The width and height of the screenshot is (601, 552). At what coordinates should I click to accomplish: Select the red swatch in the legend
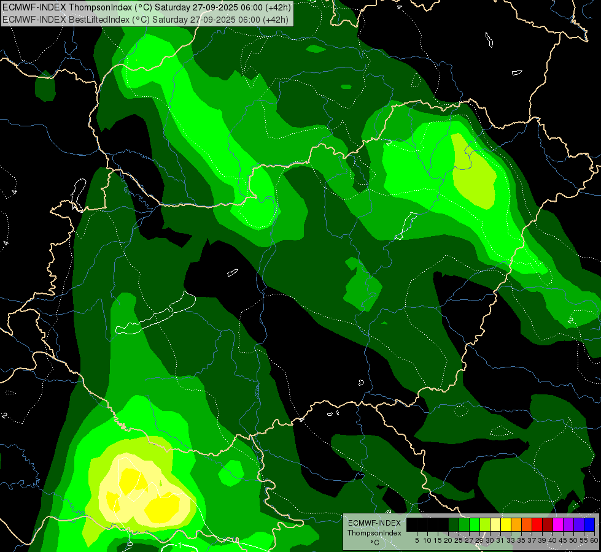point(537,524)
